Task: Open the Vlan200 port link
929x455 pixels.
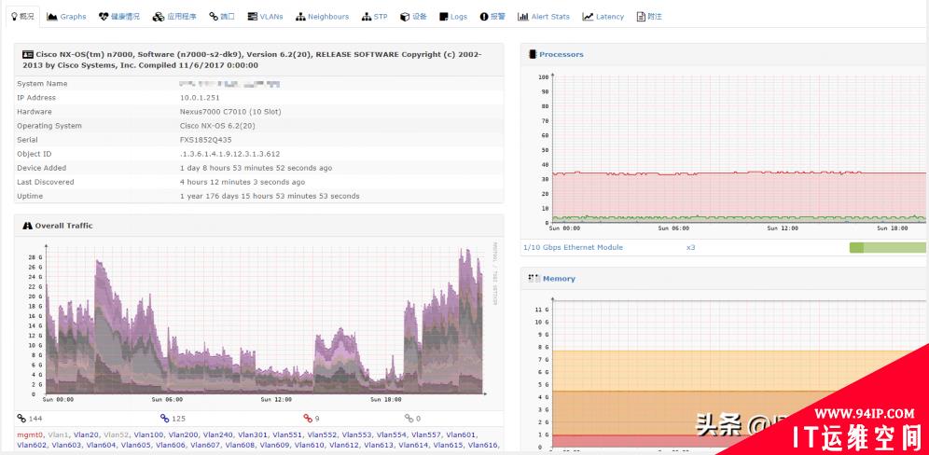Action: [x=183, y=434]
